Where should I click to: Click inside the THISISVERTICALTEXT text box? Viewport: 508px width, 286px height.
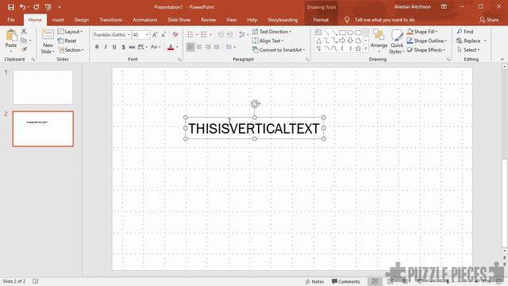tap(254, 129)
